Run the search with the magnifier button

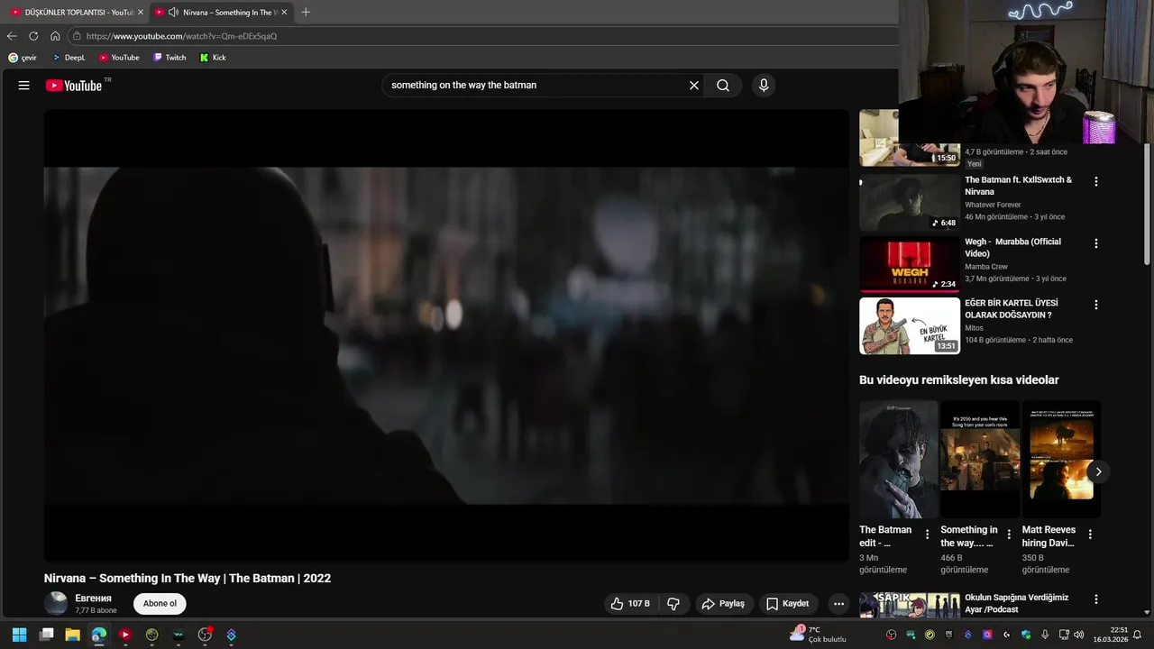tap(723, 85)
